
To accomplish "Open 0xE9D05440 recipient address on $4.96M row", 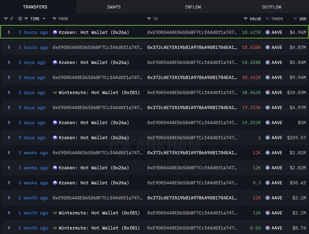I will [x=192, y=32].
